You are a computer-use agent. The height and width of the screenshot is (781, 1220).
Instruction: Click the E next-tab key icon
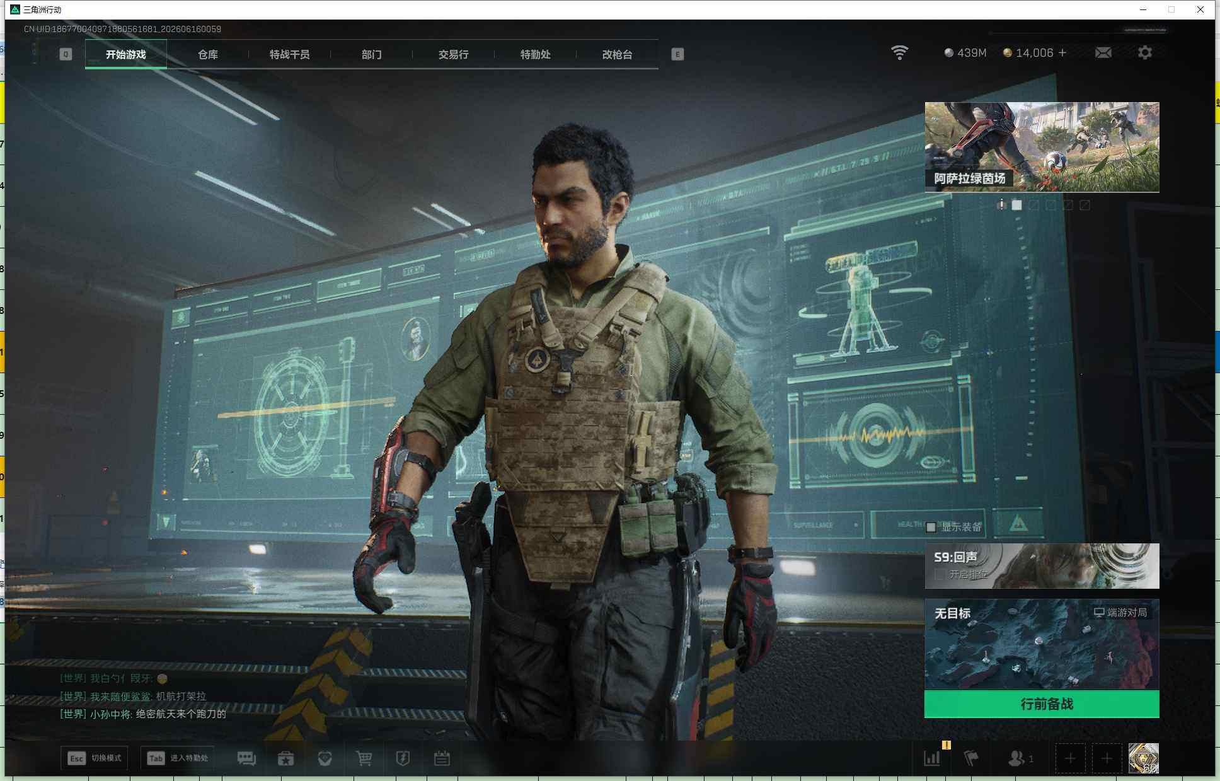click(x=677, y=54)
